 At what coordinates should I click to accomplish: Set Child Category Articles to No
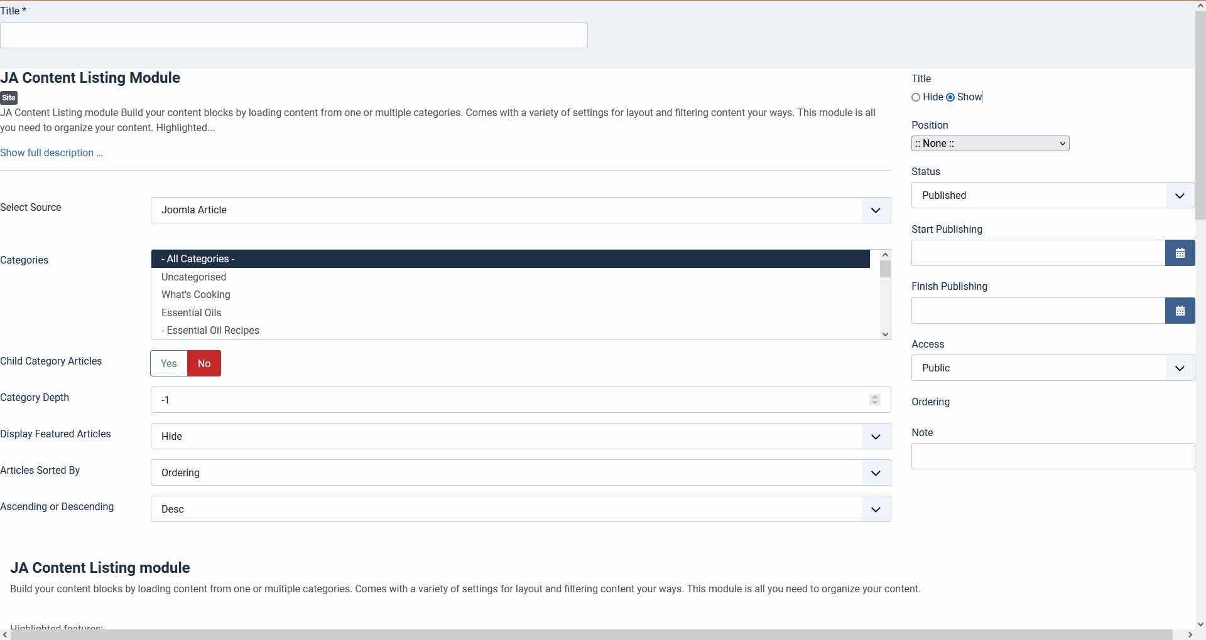point(204,363)
